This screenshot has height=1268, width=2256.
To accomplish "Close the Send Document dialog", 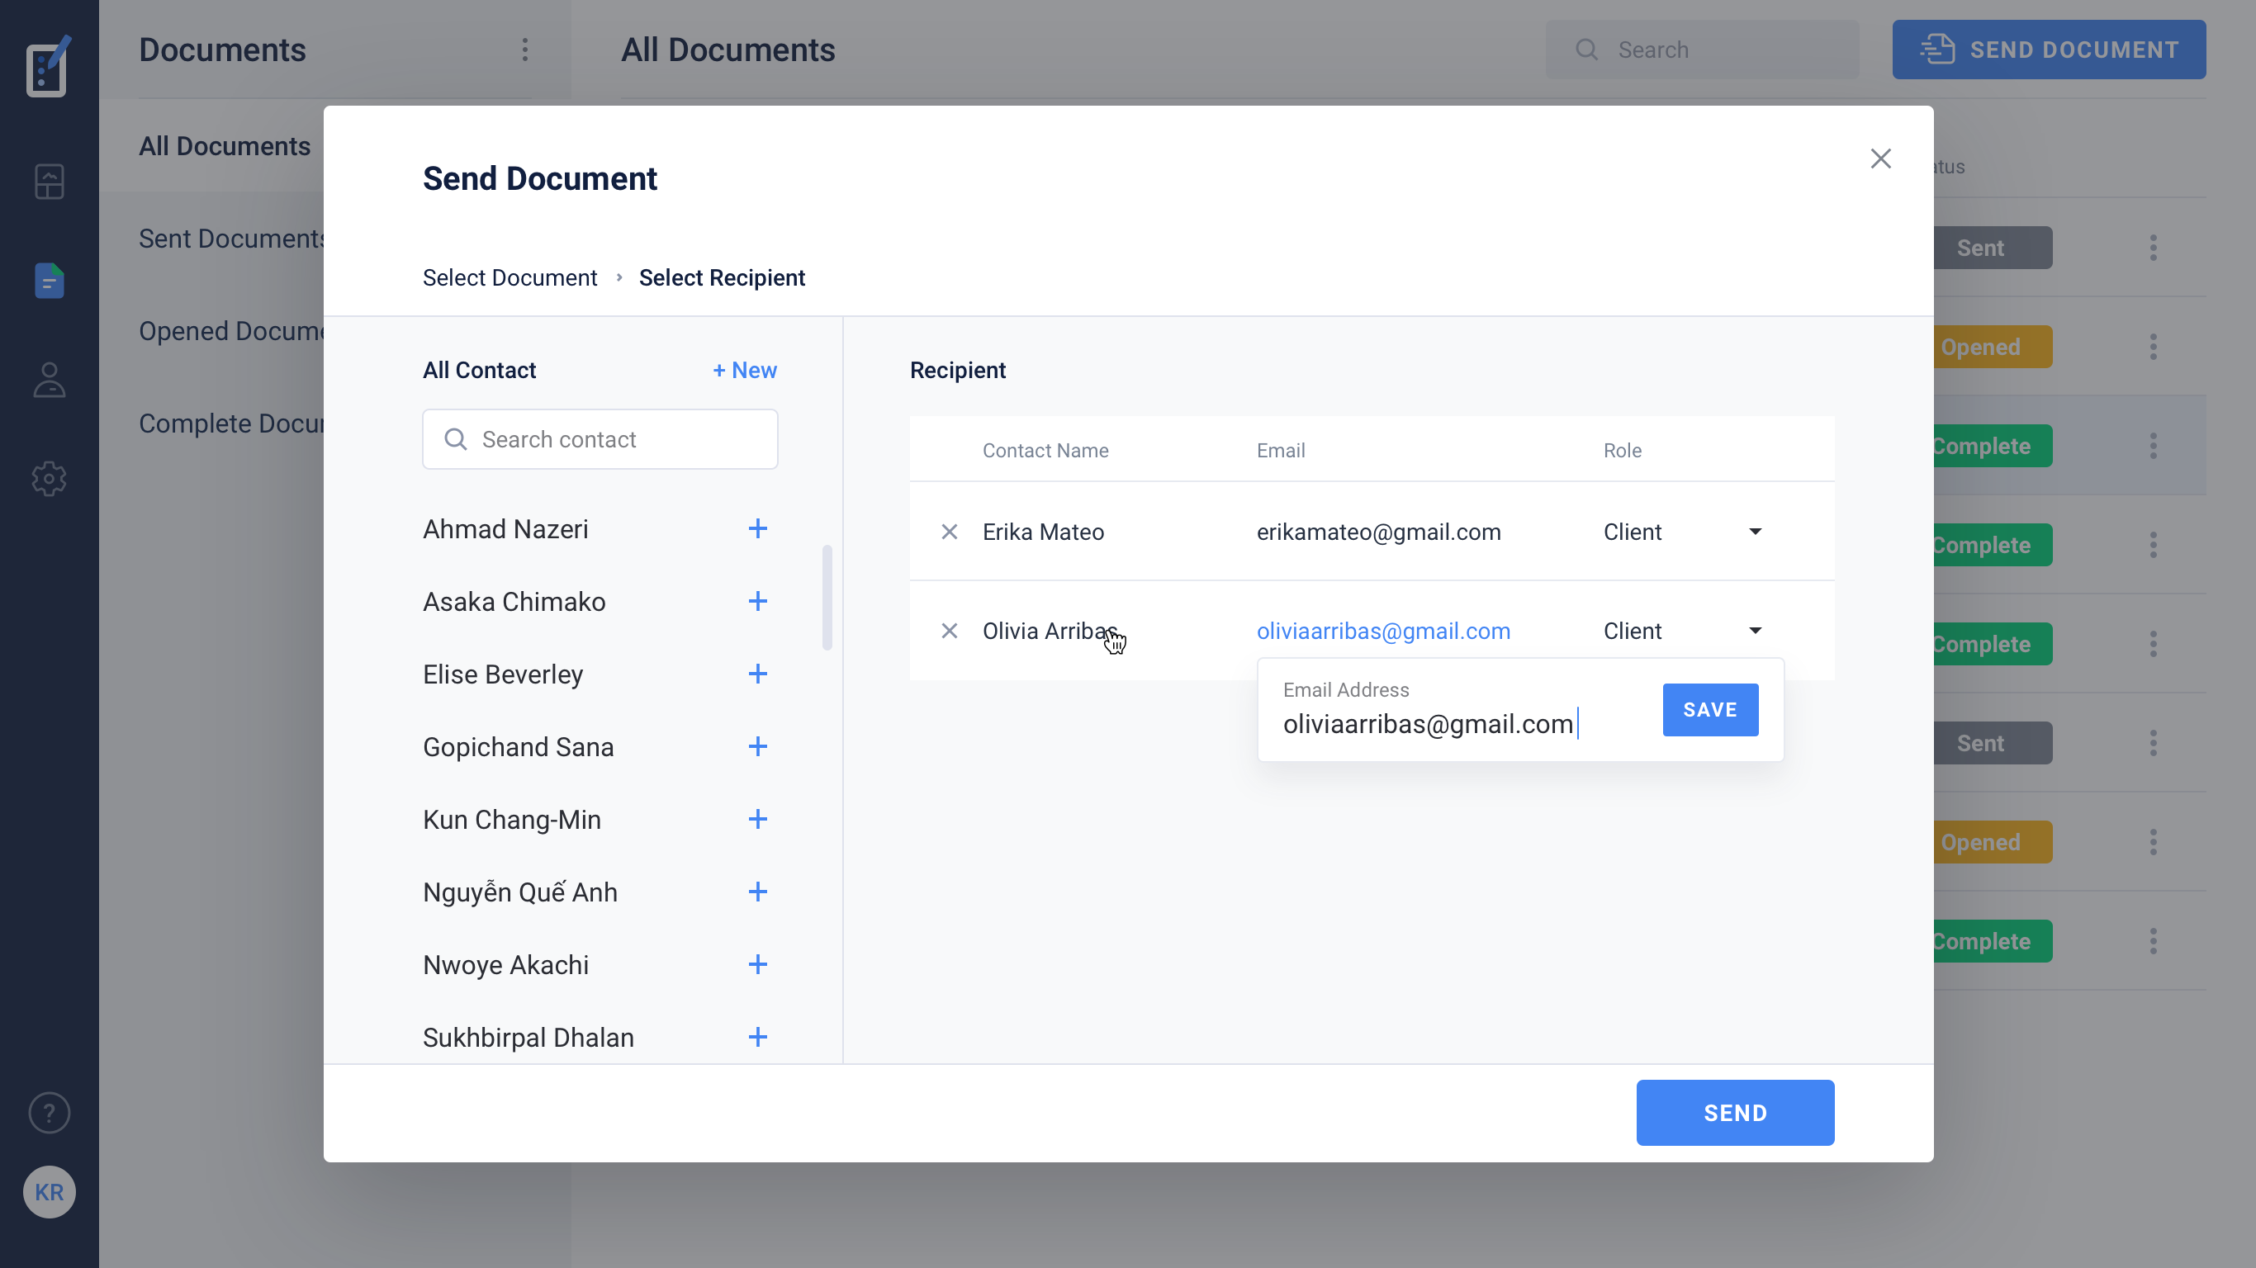I will tap(1880, 158).
